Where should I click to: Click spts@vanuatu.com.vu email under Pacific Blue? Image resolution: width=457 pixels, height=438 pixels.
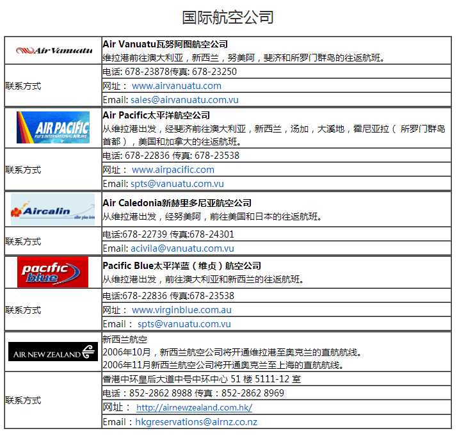pos(184,324)
